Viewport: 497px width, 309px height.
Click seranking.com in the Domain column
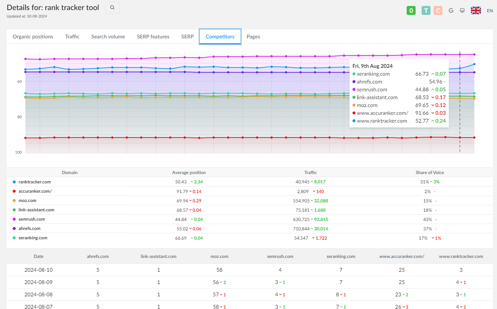pos(33,238)
